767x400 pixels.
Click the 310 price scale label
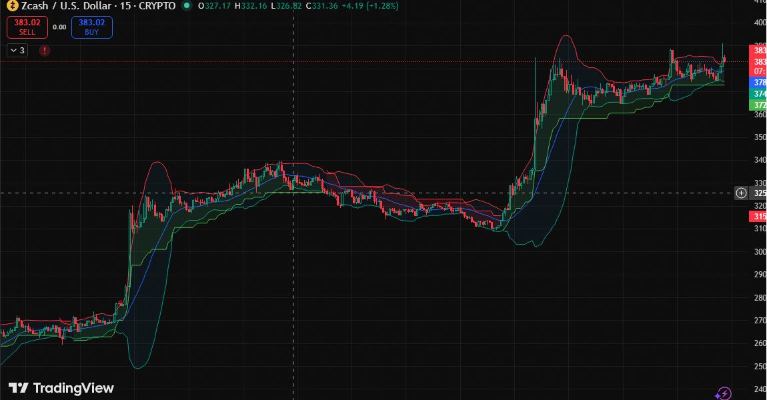coord(760,229)
